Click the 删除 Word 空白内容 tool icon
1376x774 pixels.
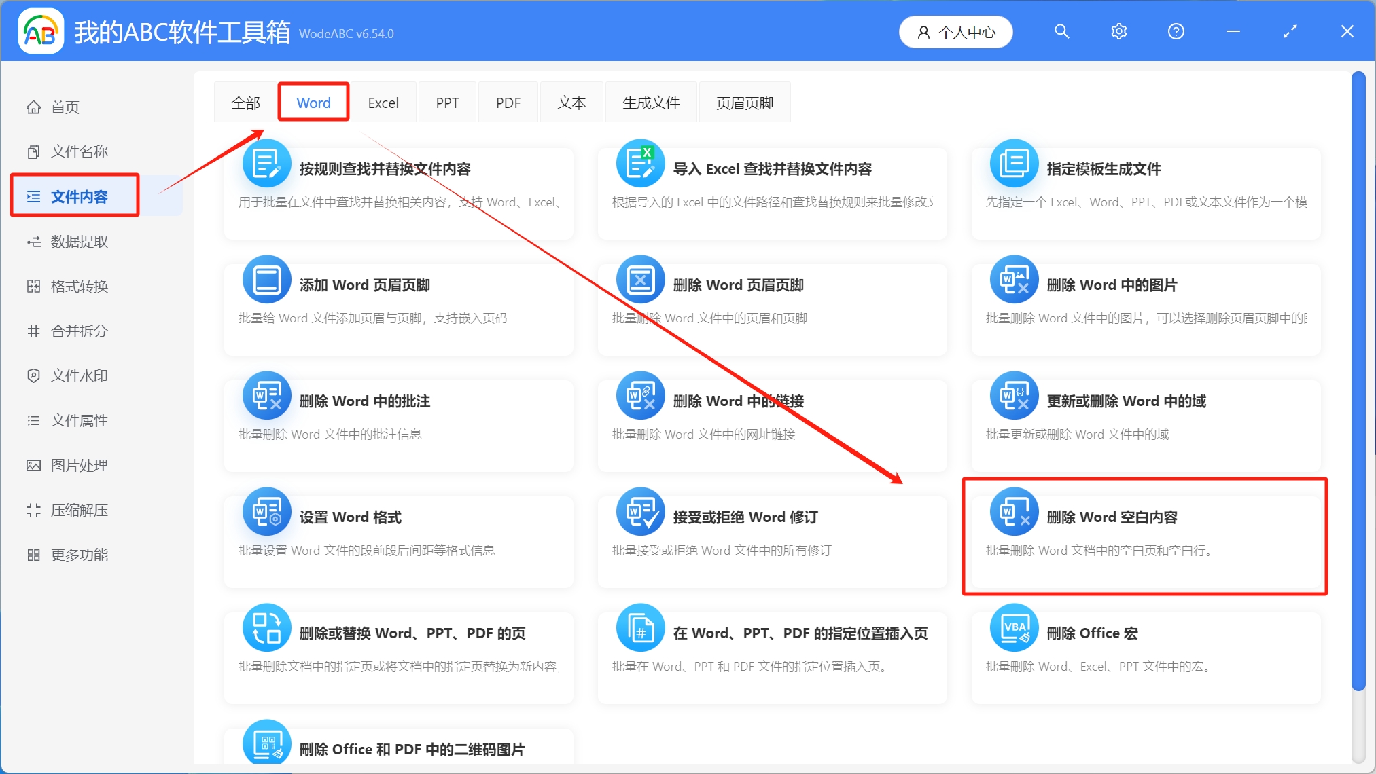[x=1014, y=511]
